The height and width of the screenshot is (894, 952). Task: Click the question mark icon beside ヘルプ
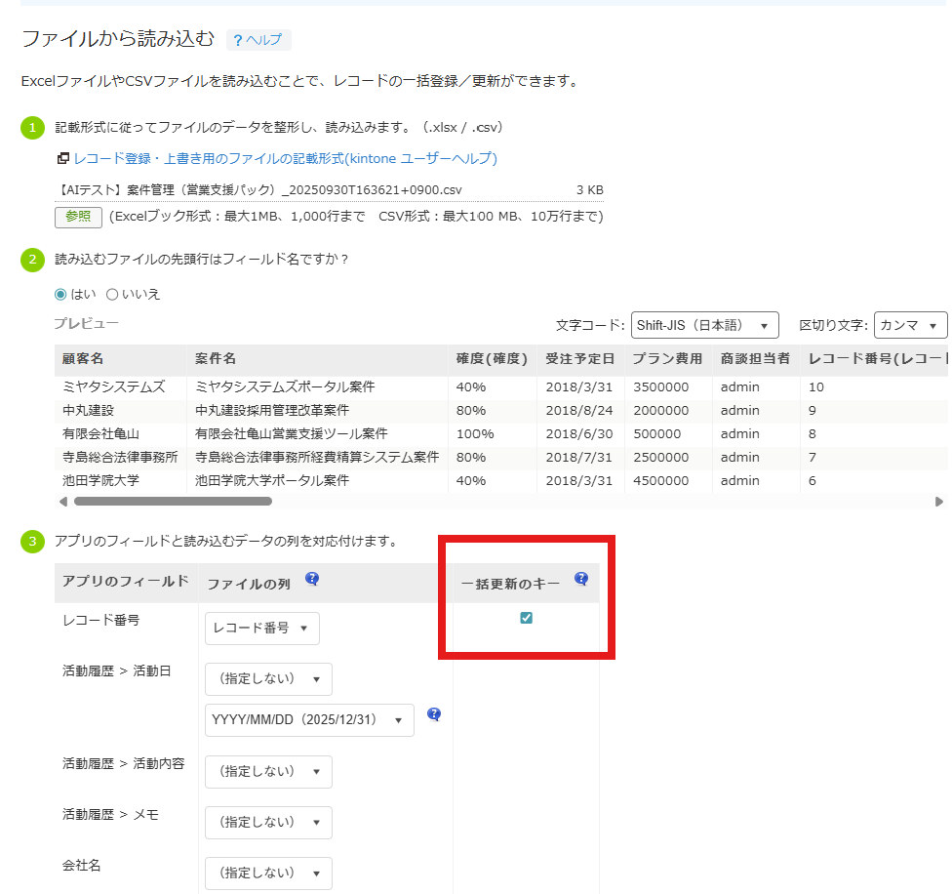237,40
